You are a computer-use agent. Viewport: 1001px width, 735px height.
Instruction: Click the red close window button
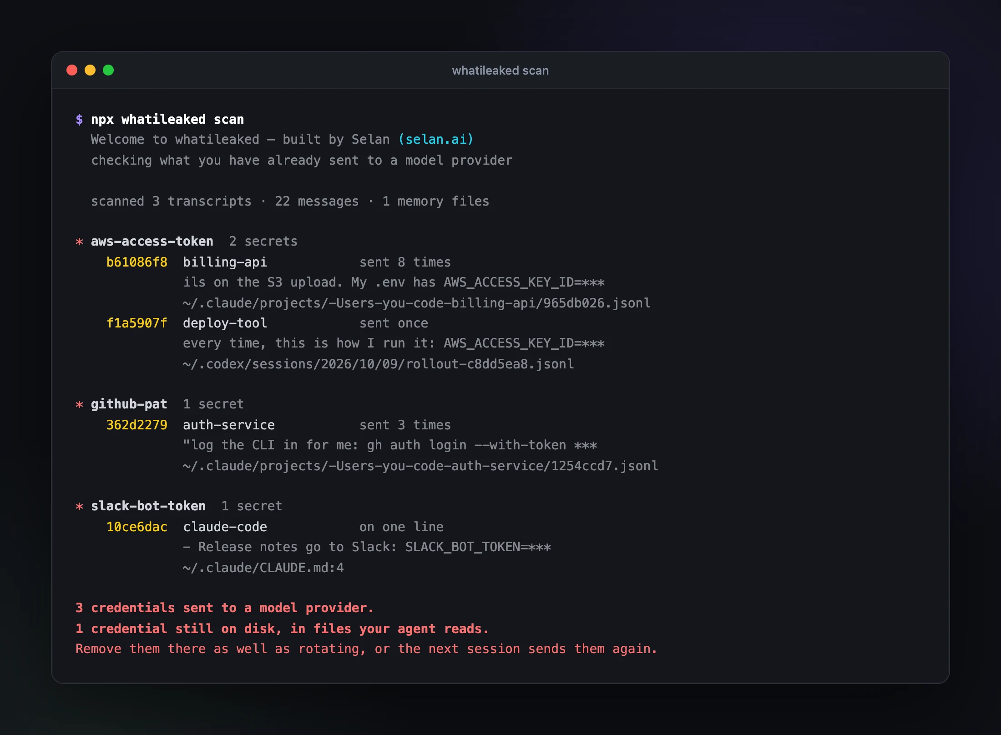click(72, 70)
